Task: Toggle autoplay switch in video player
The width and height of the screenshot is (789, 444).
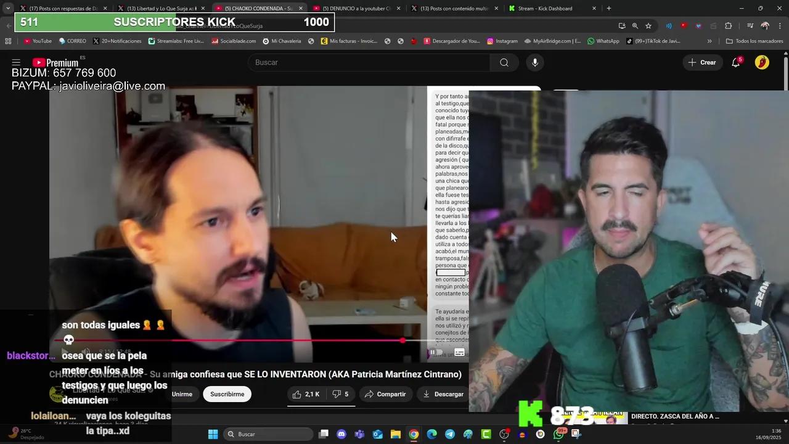Action: pos(436,352)
